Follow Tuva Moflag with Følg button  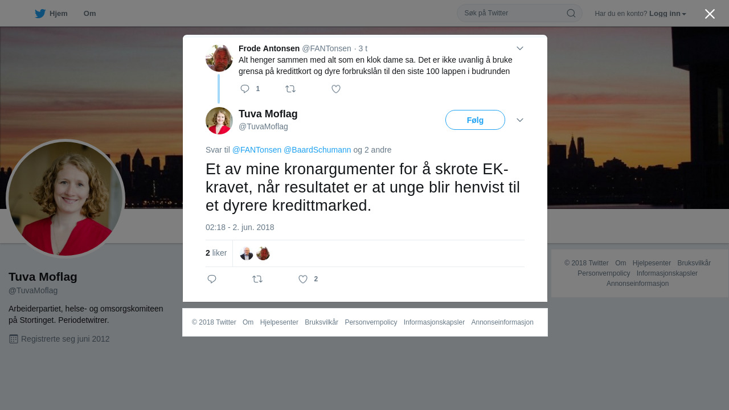(x=475, y=120)
